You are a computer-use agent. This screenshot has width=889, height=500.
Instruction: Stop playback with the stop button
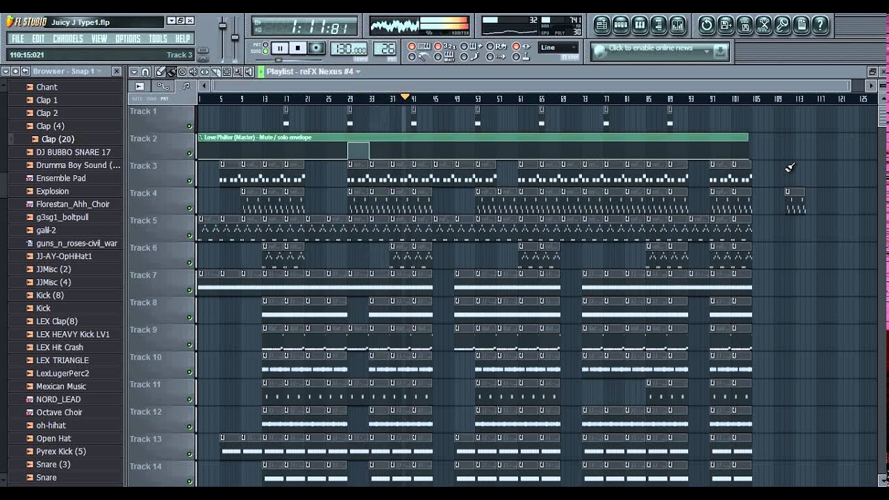tap(298, 48)
